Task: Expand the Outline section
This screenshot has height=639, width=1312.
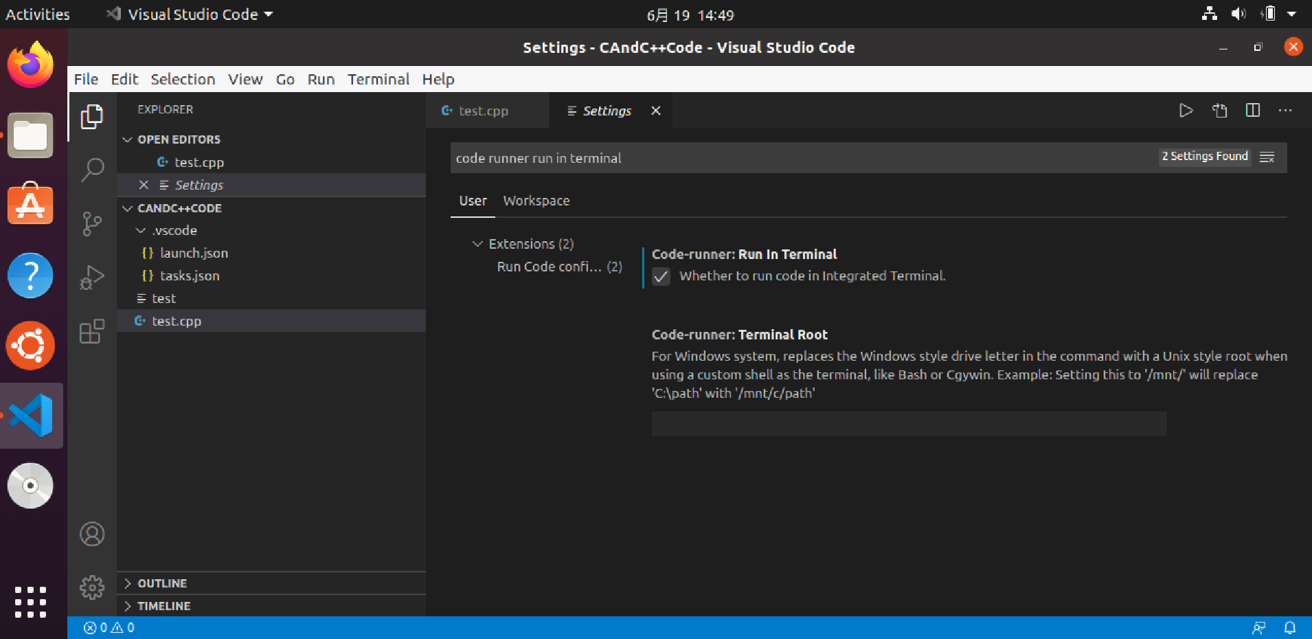Action: pos(127,583)
